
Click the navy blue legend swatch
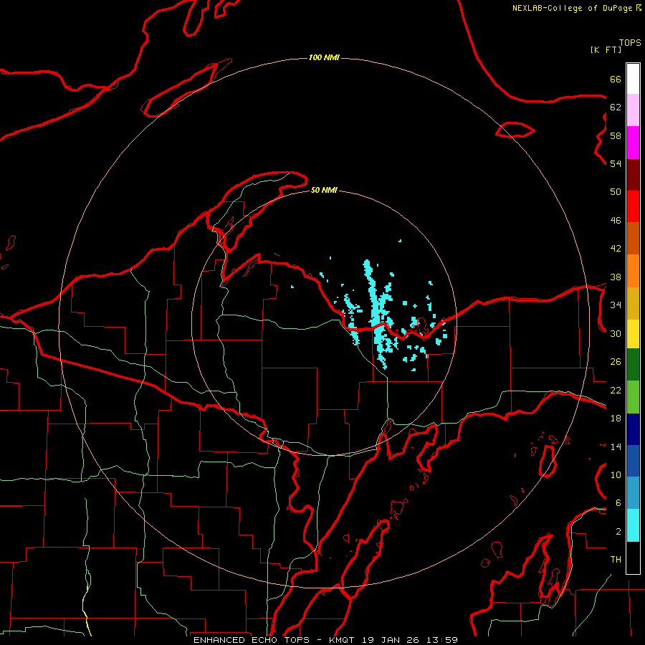[x=633, y=429]
